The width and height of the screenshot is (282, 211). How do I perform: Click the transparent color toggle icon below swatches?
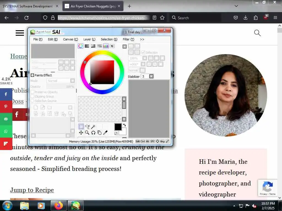116,133
